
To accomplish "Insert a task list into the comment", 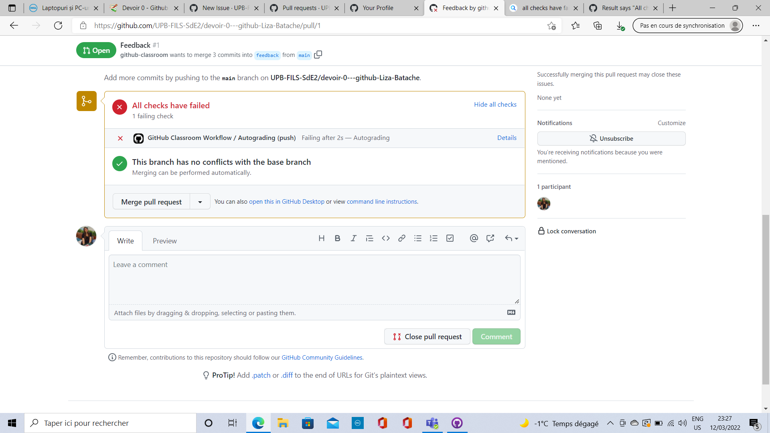I will (450, 238).
